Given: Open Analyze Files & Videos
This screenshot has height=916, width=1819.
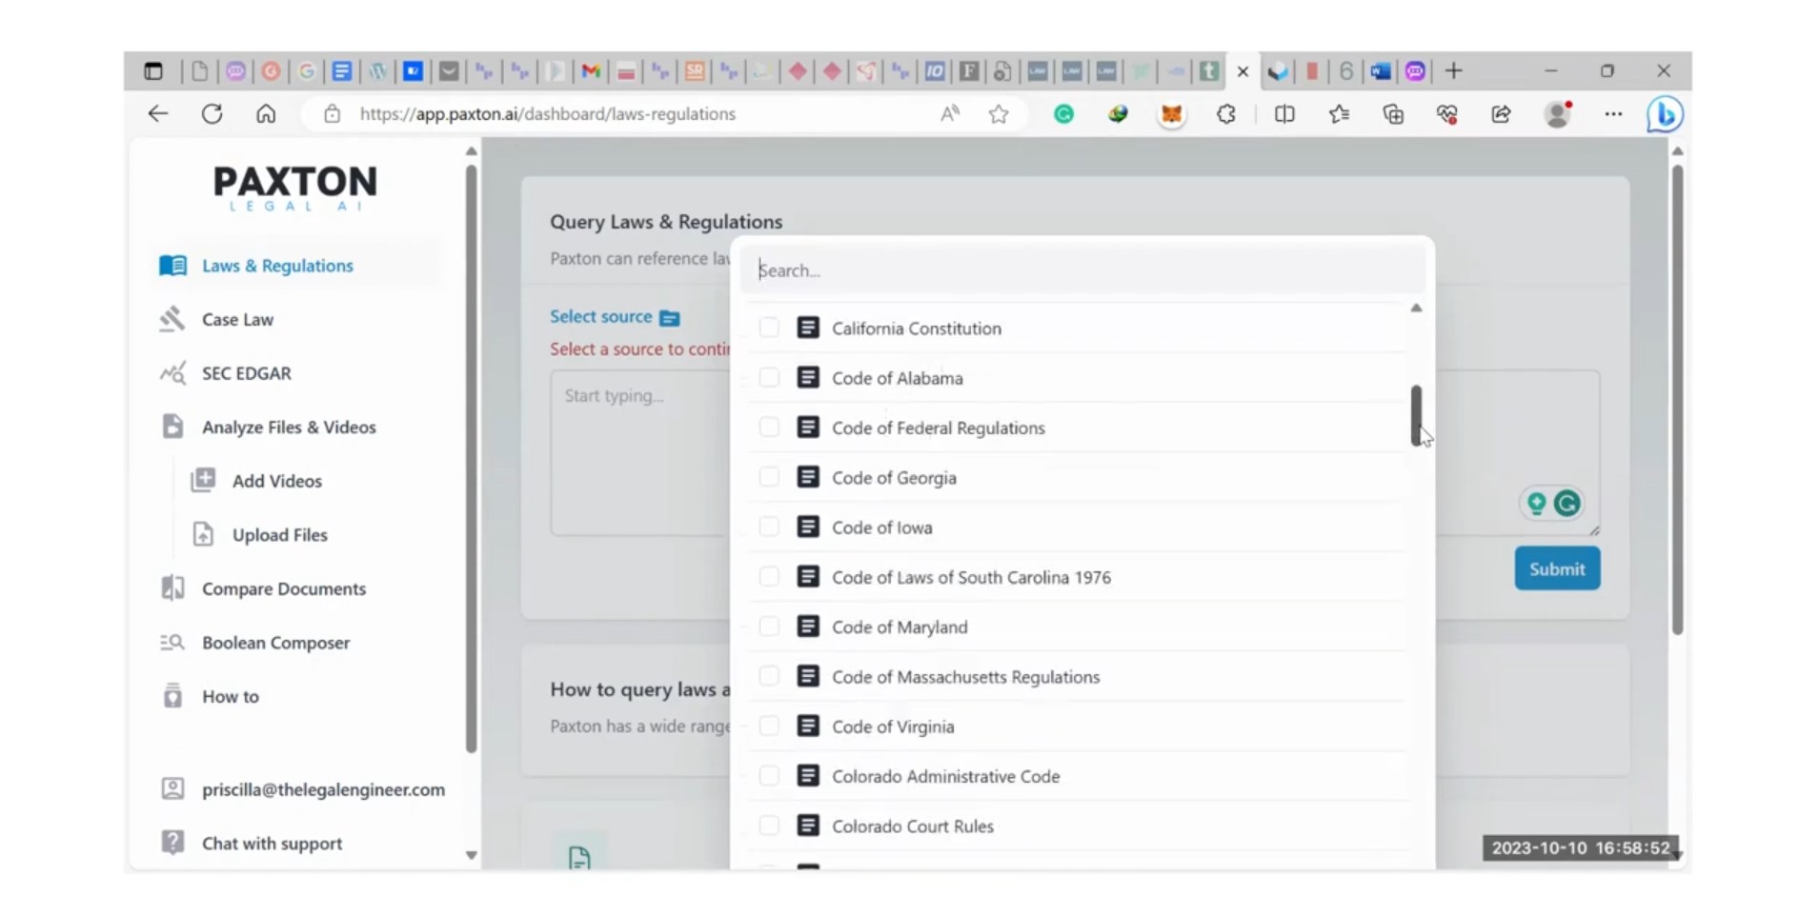Looking at the screenshot, I should 289,428.
